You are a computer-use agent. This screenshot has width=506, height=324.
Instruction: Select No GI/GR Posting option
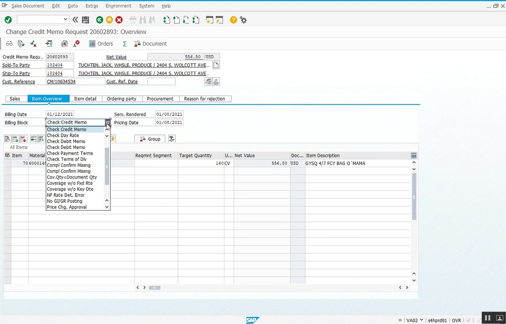coord(64,201)
